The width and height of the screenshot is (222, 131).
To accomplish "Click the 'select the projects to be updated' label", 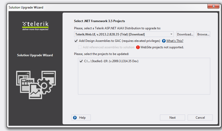I will coord(101,54).
